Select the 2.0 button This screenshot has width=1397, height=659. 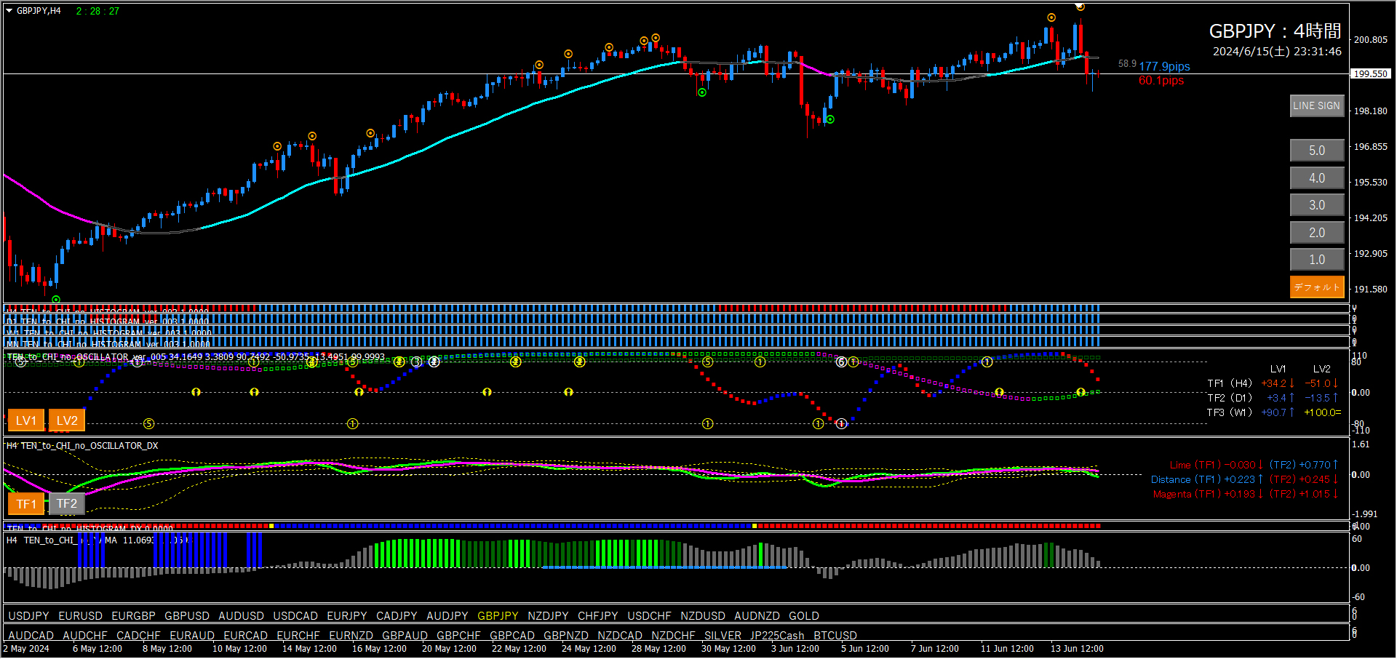(x=1317, y=233)
